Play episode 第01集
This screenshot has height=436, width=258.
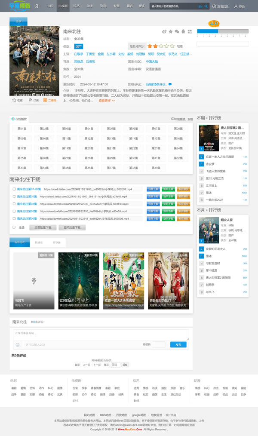(22, 129)
